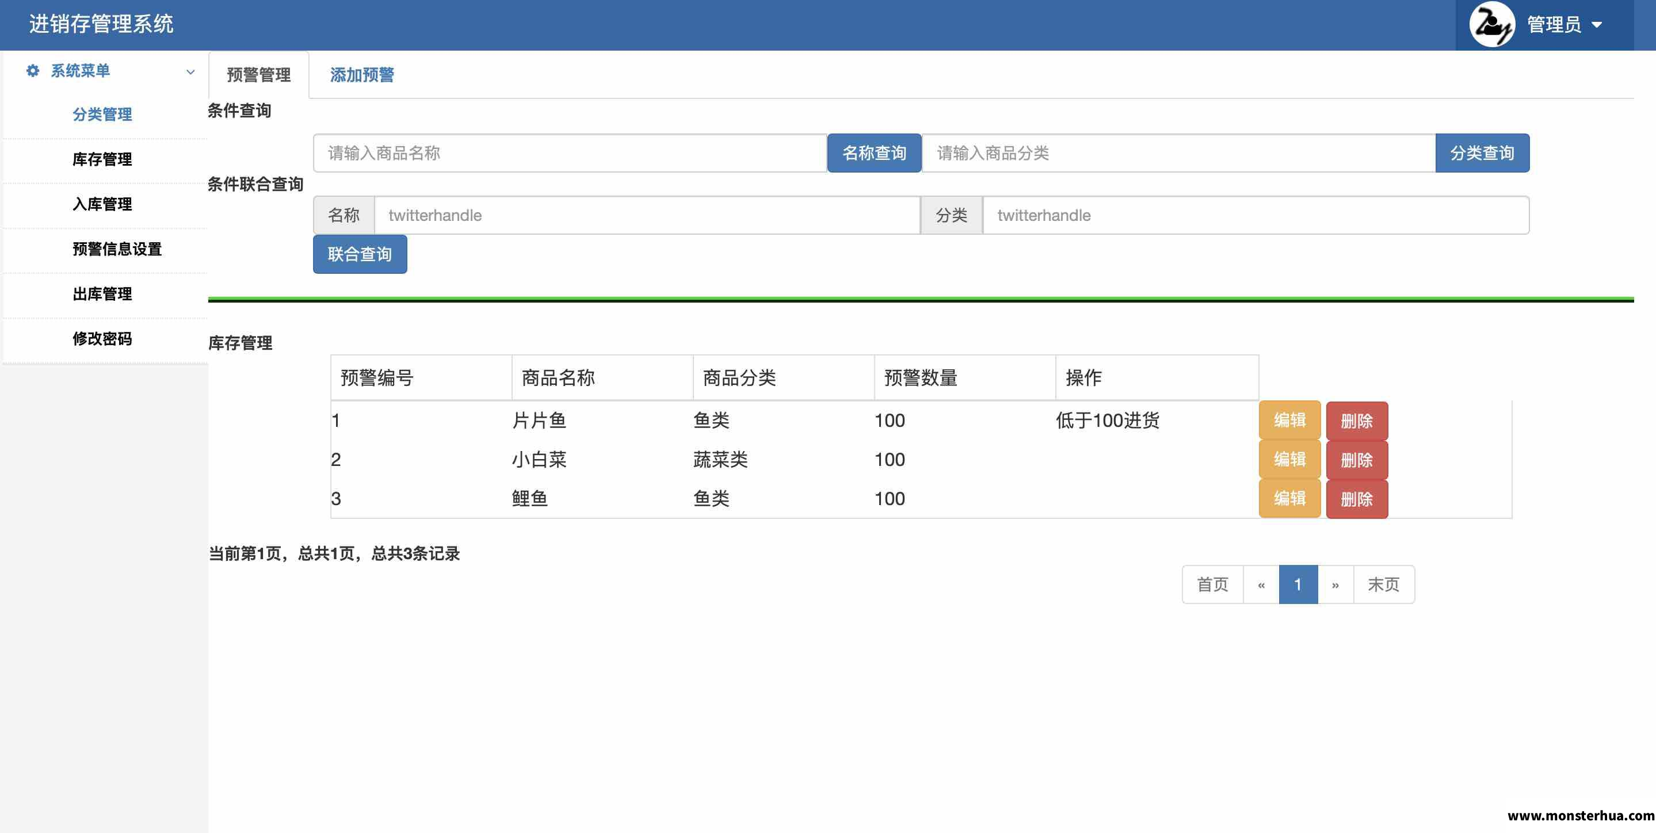Focus the 请输入商品名称 input field
This screenshot has height=833, width=1656.
(x=570, y=153)
